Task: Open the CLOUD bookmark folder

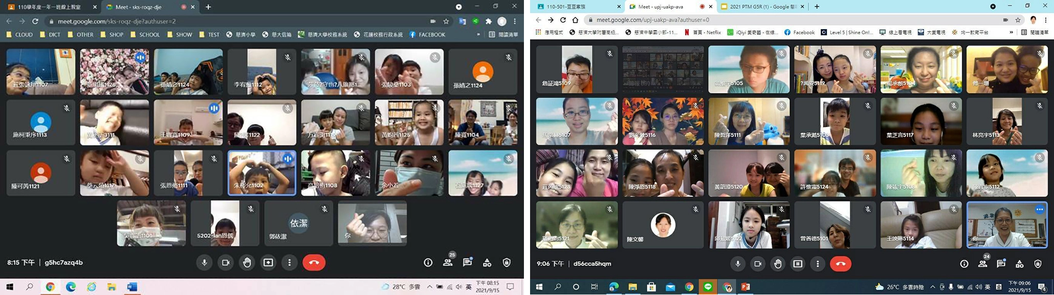Action: pyautogui.click(x=20, y=35)
